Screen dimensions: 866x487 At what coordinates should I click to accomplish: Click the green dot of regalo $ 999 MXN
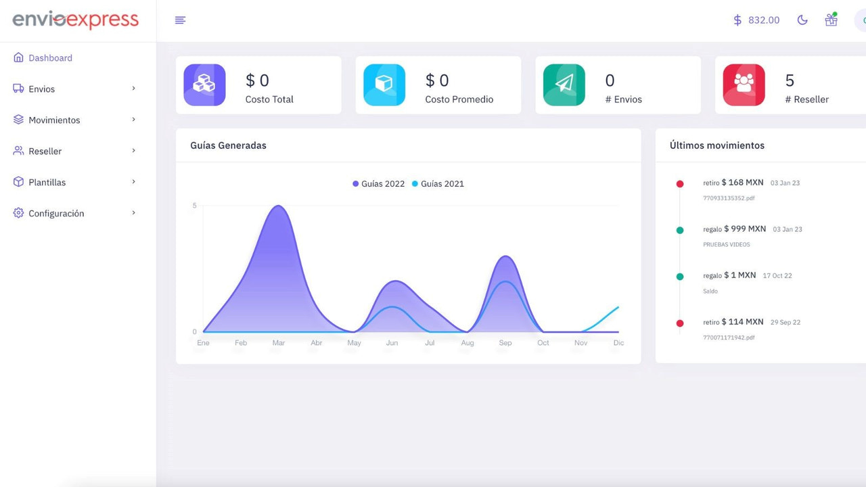coord(680,231)
